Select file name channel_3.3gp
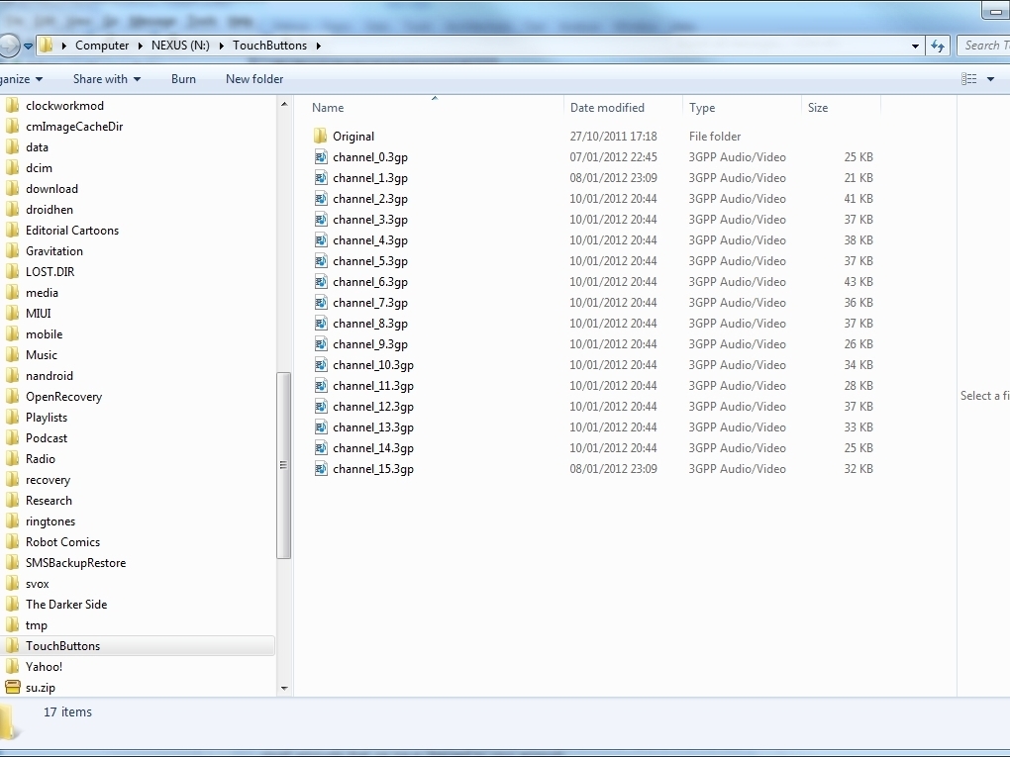Screen dimensions: 1010x757 [x=370, y=220]
